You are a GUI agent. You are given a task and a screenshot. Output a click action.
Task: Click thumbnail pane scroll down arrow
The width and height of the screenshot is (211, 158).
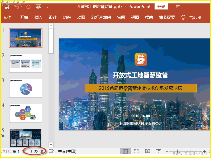coord(51,145)
